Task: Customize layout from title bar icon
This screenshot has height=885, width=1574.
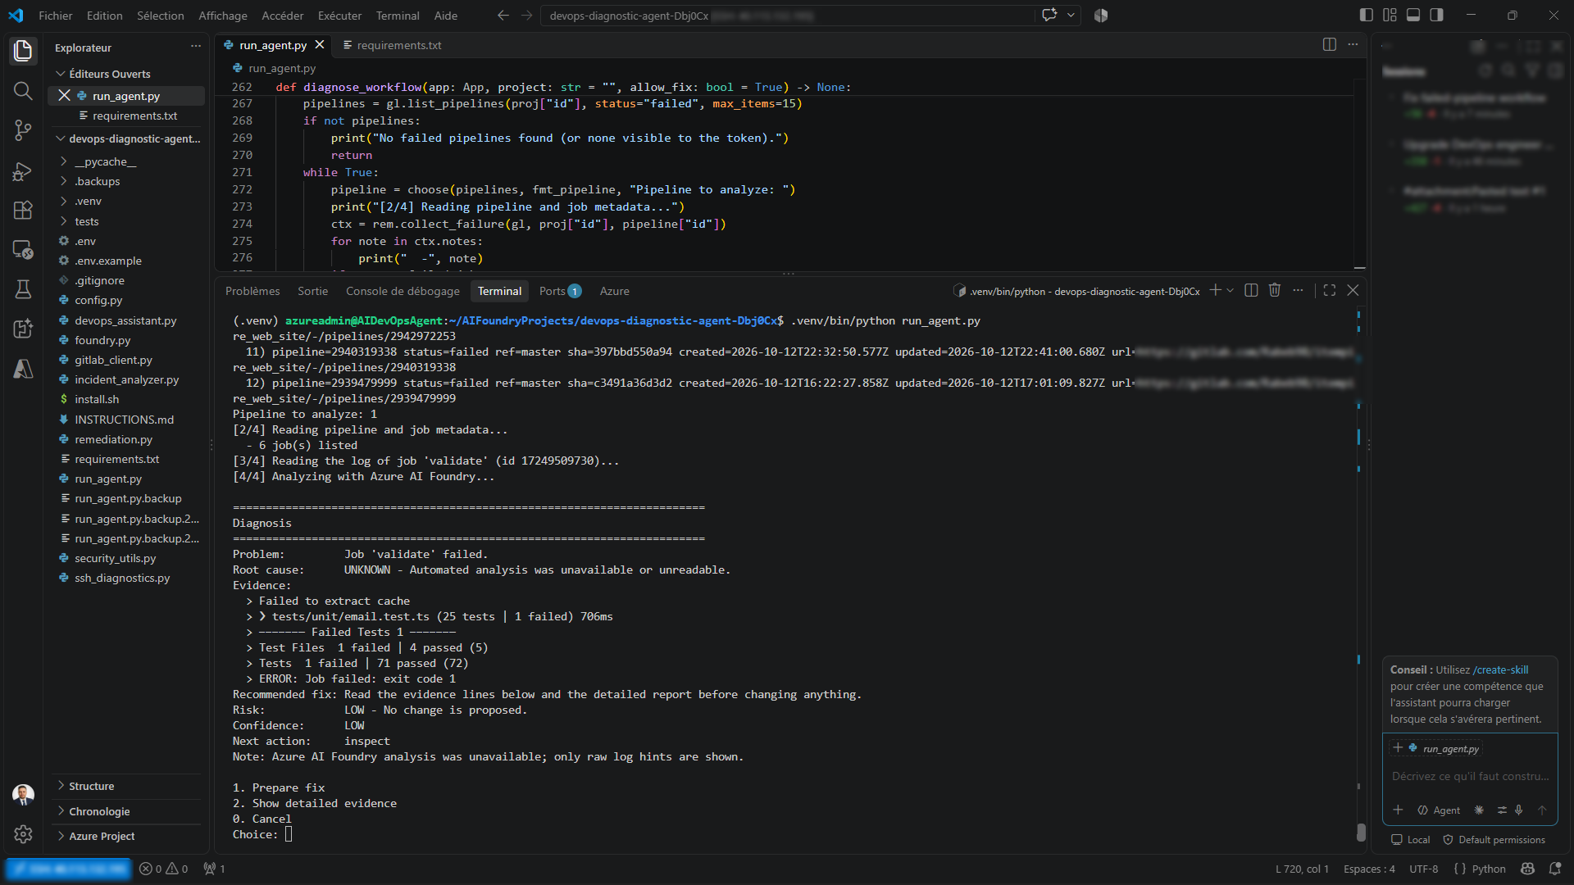Action: pyautogui.click(x=1390, y=15)
